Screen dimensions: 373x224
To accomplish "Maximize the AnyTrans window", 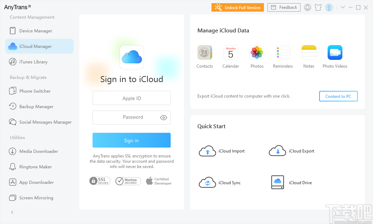I will tap(358, 7).
